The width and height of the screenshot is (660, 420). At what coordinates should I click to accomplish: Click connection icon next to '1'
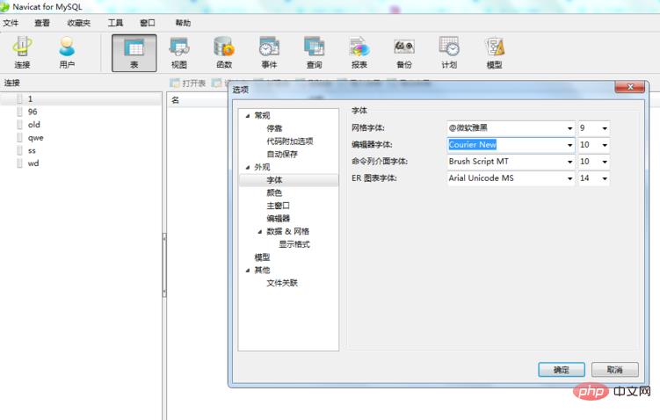point(19,99)
